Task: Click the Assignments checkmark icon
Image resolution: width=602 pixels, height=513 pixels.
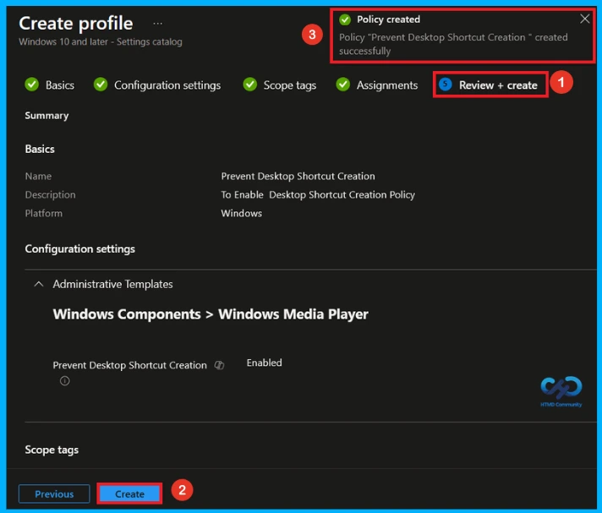Action: click(342, 85)
